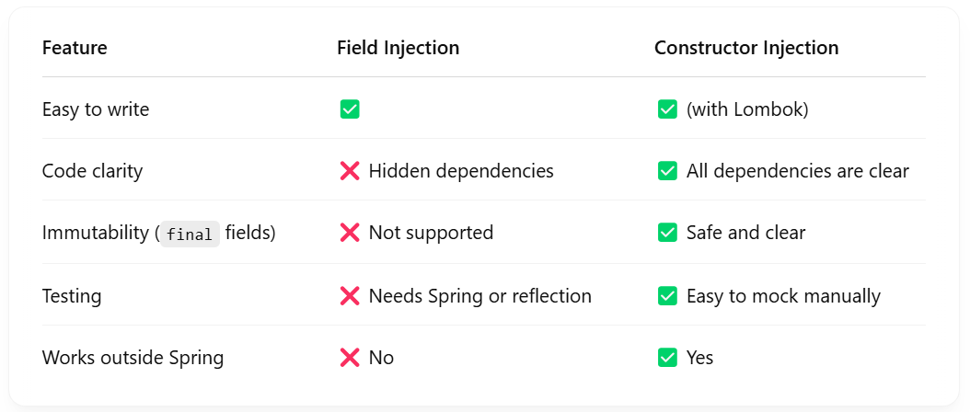Viewport: 970px width, 412px height.
Task: Click green checkmark beside All dependencies are clear
Action: 667,171
